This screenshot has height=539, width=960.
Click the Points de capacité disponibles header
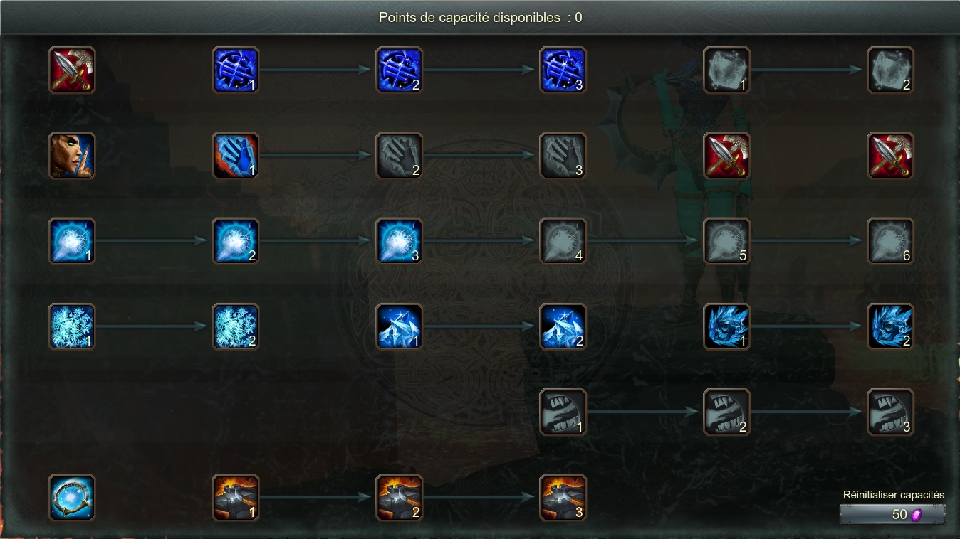click(x=480, y=17)
